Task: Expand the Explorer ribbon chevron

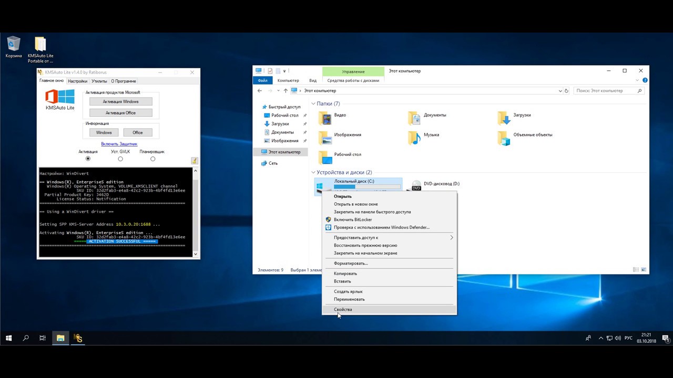Action: (637, 80)
